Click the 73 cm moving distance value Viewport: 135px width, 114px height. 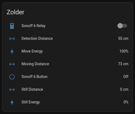click(123, 64)
